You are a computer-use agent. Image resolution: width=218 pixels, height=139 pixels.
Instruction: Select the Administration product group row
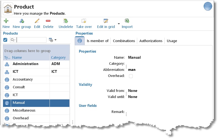pos(36,64)
